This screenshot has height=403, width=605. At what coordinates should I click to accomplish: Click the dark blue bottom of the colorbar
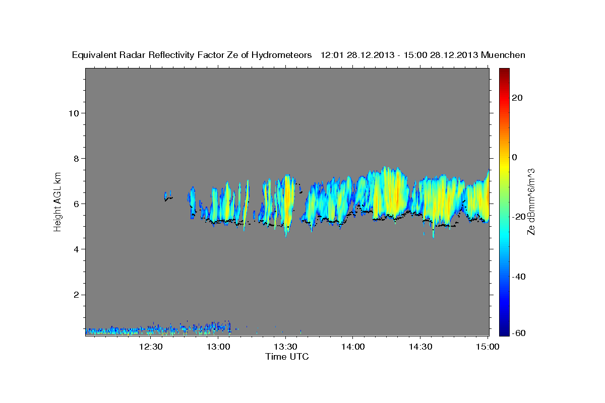pyautogui.click(x=504, y=331)
